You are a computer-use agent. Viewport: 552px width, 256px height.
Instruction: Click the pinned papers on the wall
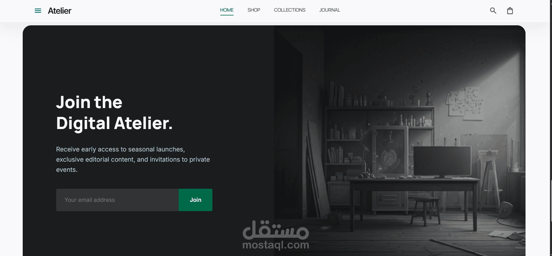click(x=464, y=103)
